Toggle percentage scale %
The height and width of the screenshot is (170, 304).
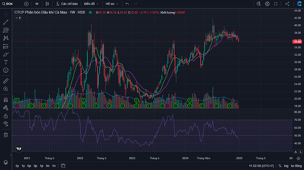tap(280, 166)
